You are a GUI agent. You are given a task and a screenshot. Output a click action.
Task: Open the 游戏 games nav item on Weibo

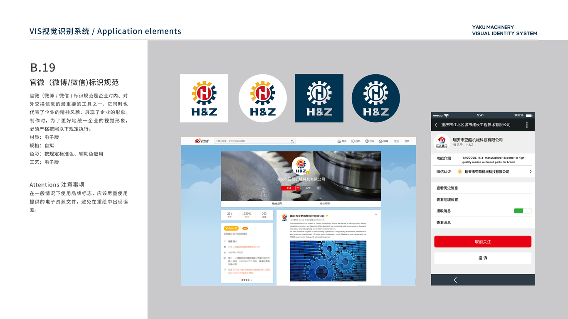pos(383,141)
